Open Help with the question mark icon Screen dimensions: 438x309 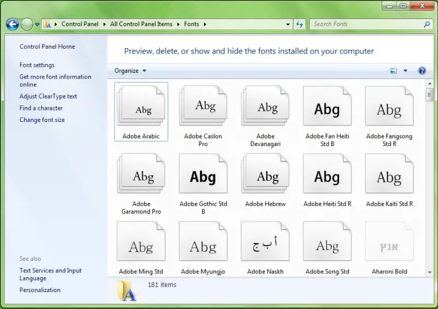(422, 71)
